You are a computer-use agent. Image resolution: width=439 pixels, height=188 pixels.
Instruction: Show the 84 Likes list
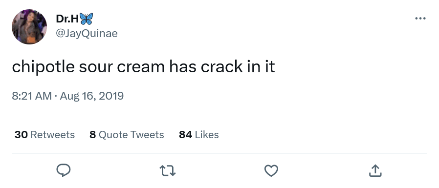click(199, 135)
